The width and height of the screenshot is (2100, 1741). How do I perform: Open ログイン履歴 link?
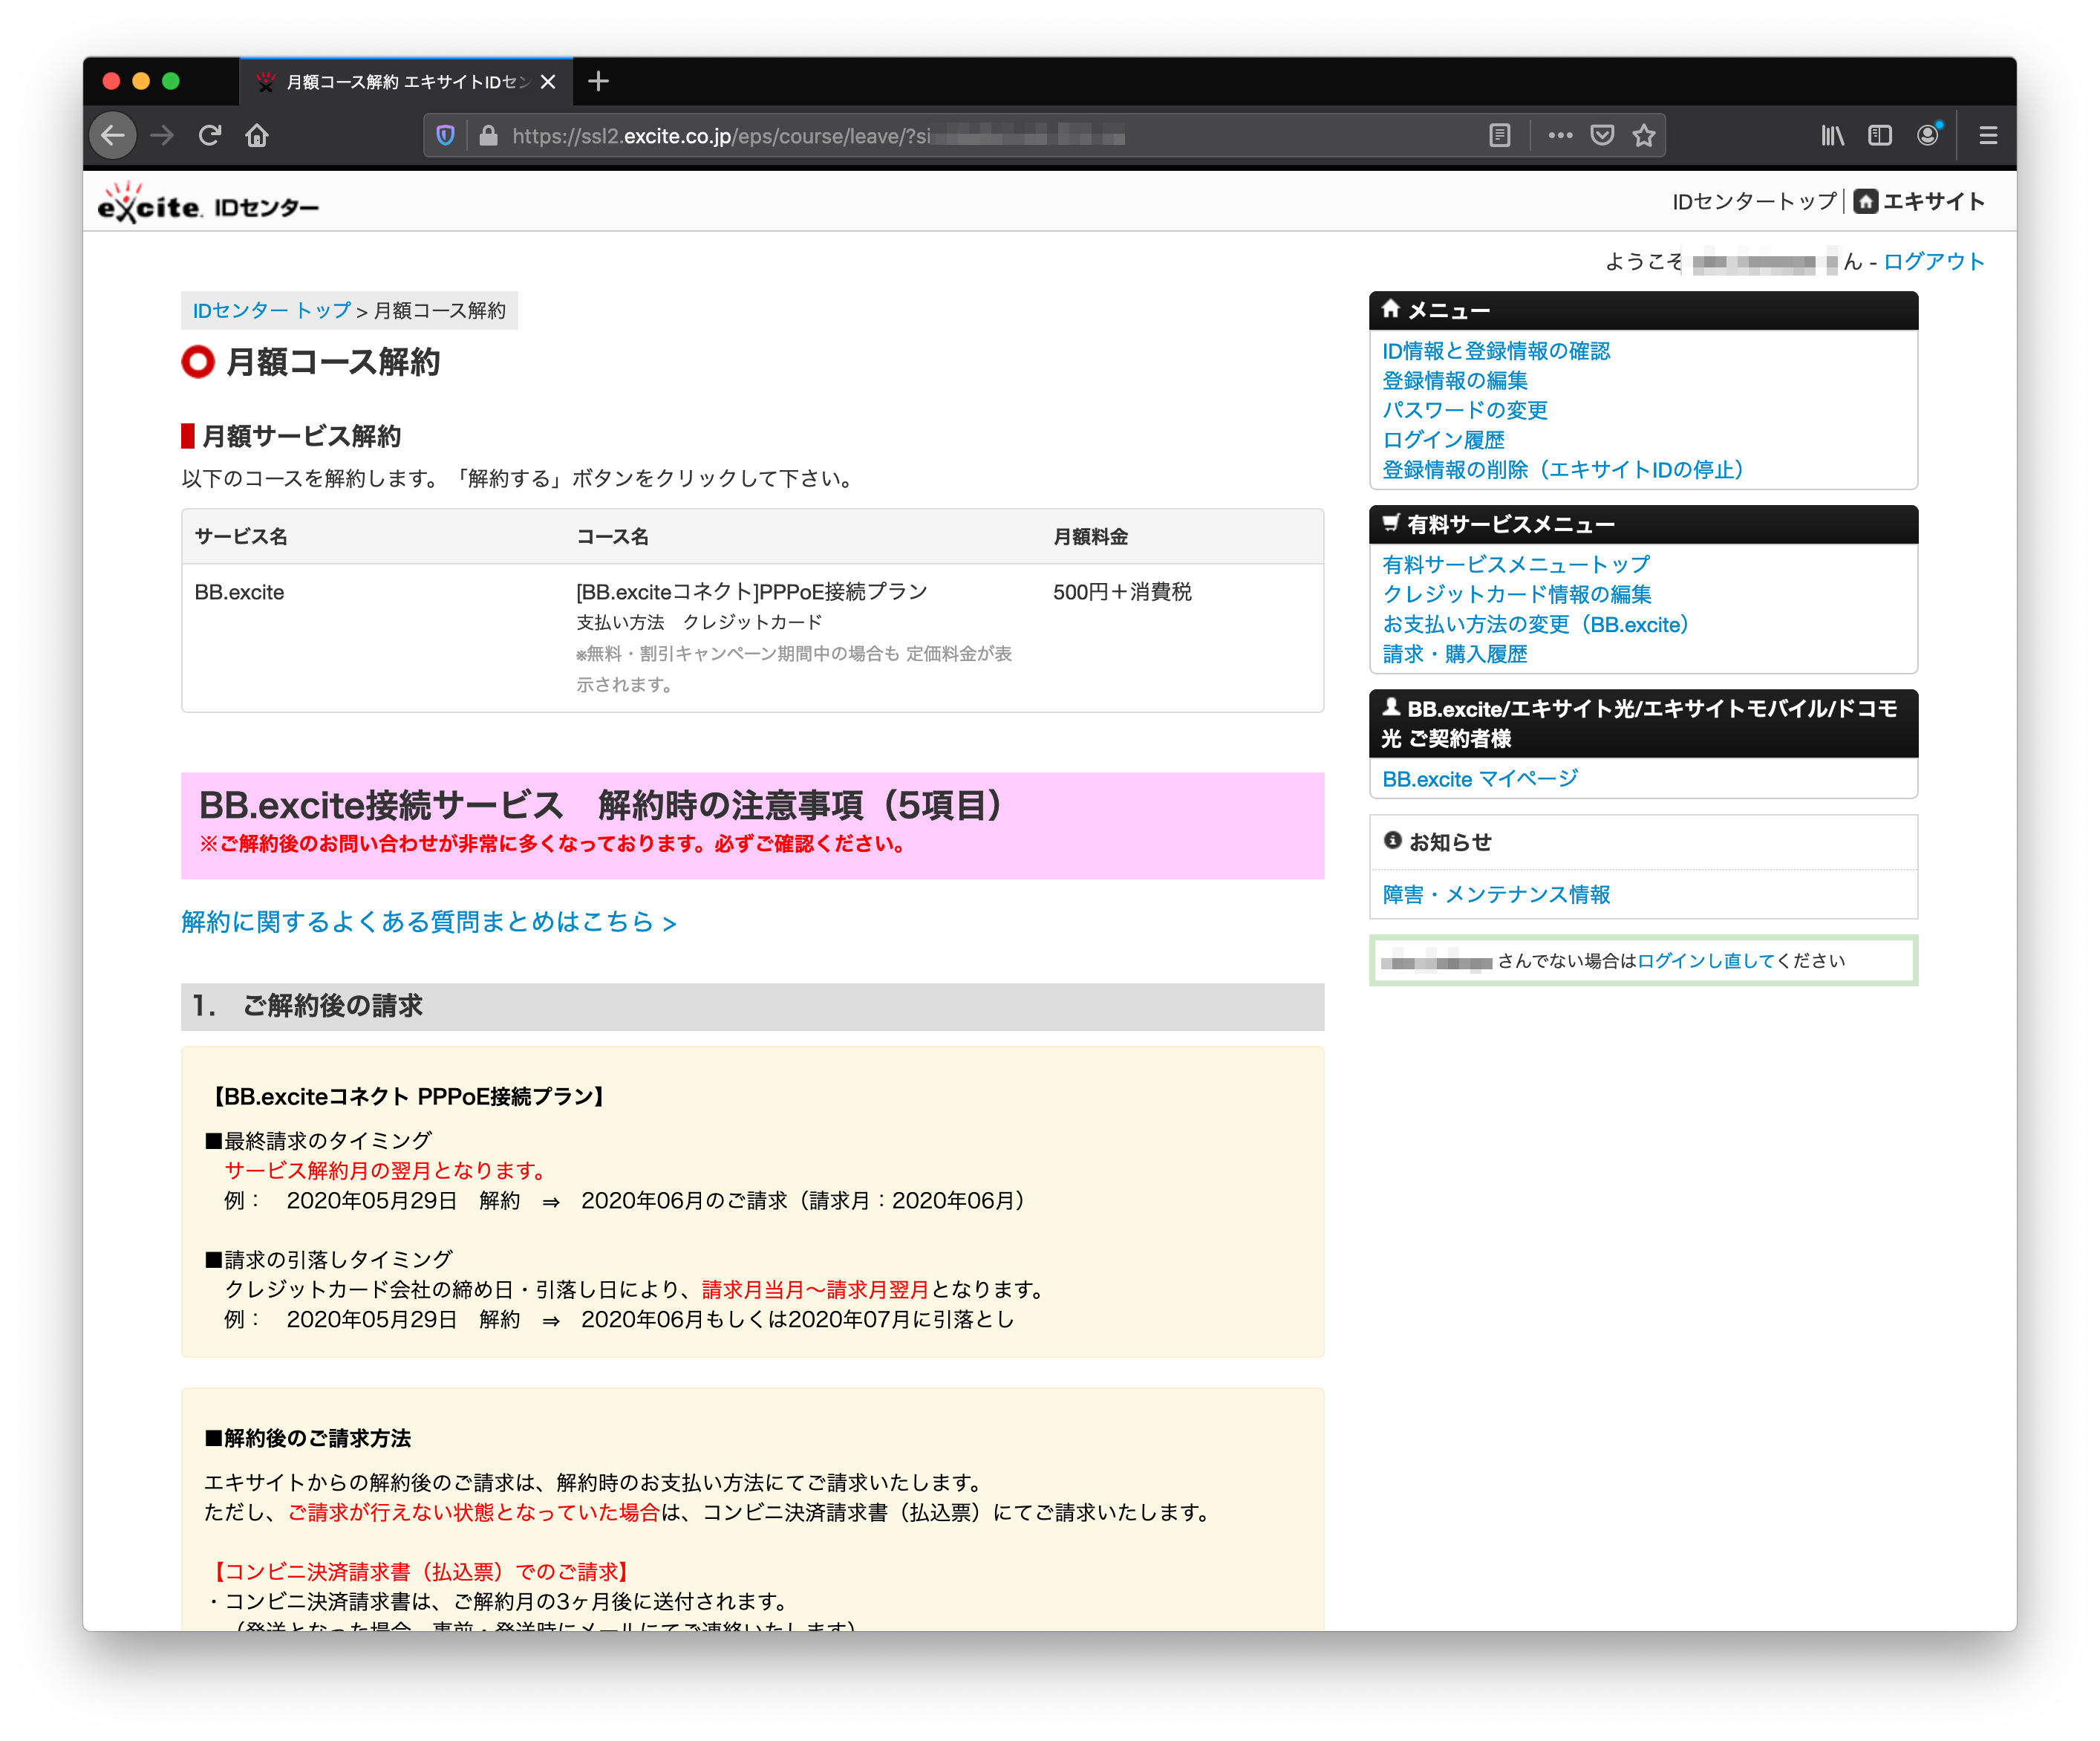click(x=1443, y=440)
